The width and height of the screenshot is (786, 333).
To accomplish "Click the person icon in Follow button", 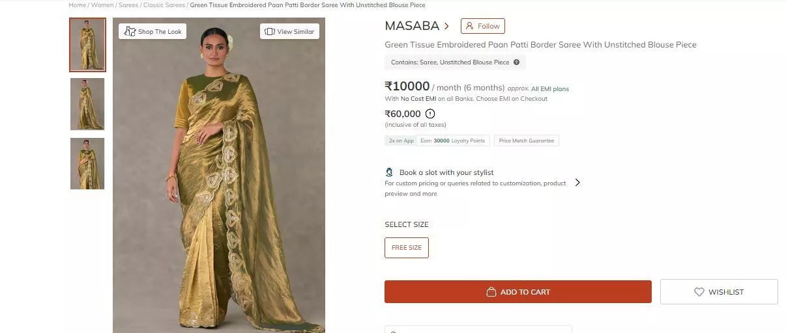I will coord(469,26).
